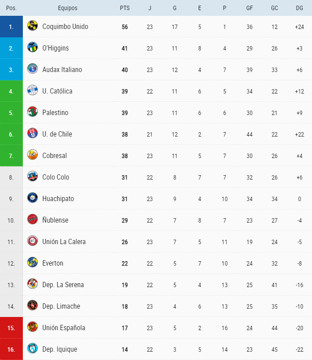Open the Unión La Calera team page
The height and width of the screenshot is (360, 312).
point(64,241)
